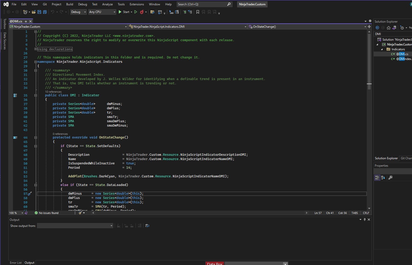Viewport: 412px width, 265px height.
Task: Open the Debug configuration dropdown
Action: pos(78,12)
